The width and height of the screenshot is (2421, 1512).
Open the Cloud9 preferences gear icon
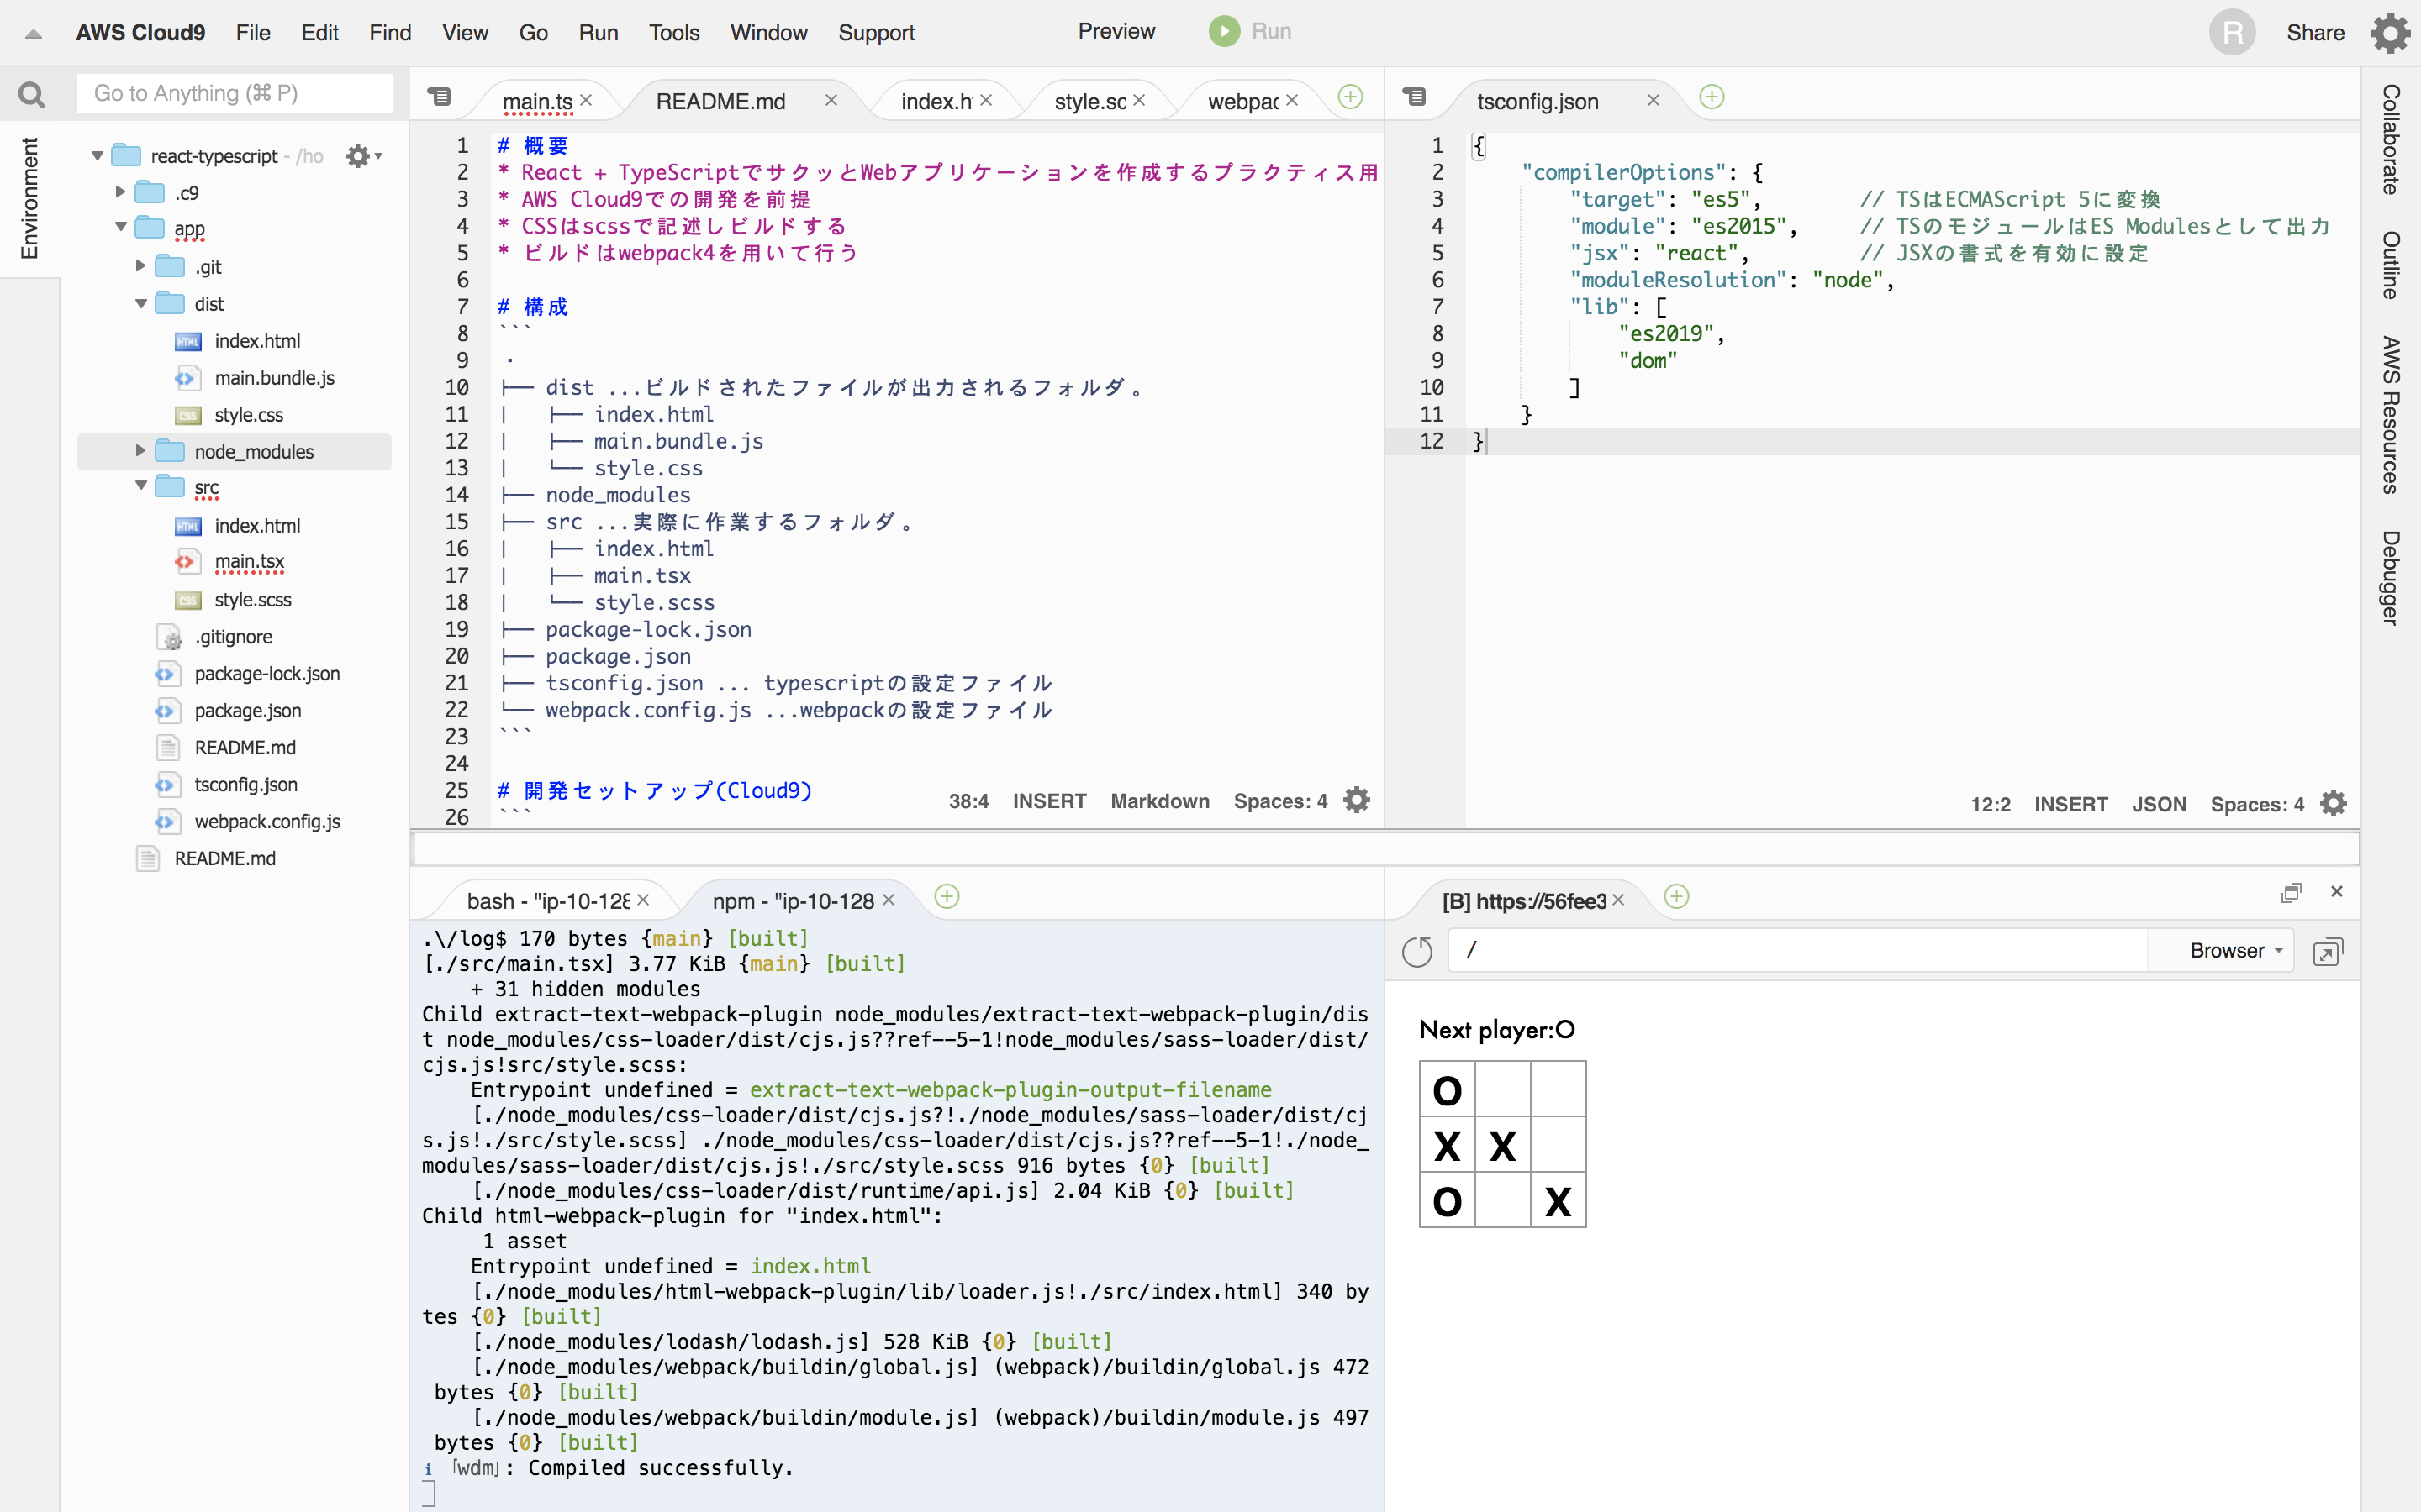(2390, 33)
